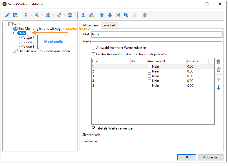Select the Seite root label
This screenshot has width=229, height=166.
click(x=17, y=24)
